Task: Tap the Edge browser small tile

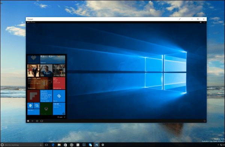Action: [x=30, y=106]
